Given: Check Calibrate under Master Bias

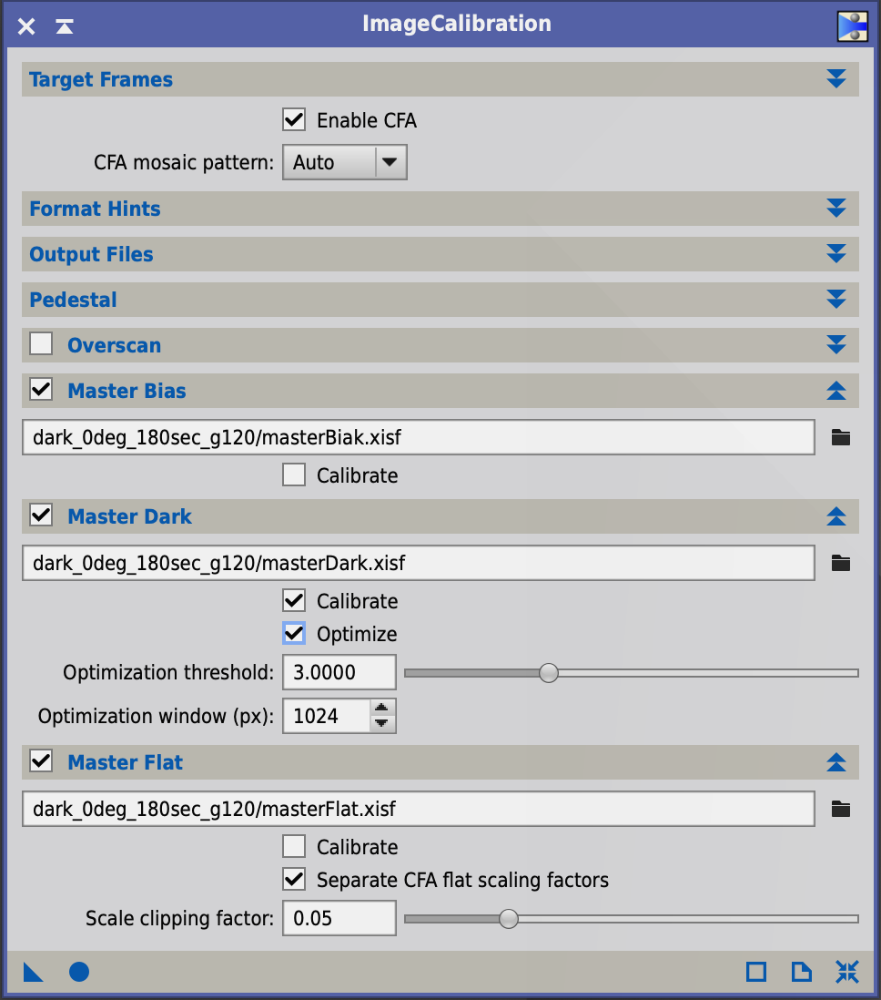Looking at the screenshot, I should [294, 475].
